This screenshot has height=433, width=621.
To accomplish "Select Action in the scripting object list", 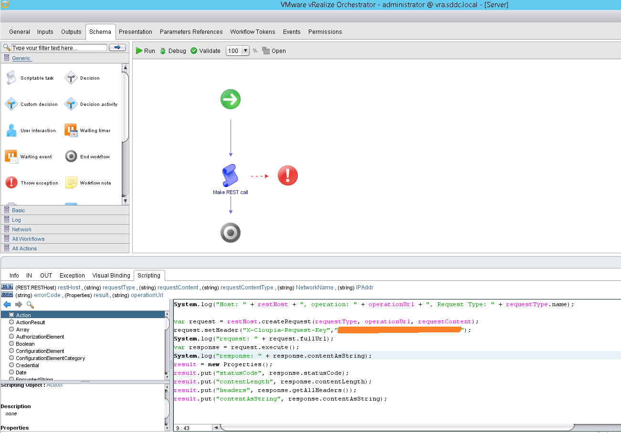I will [23, 315].
